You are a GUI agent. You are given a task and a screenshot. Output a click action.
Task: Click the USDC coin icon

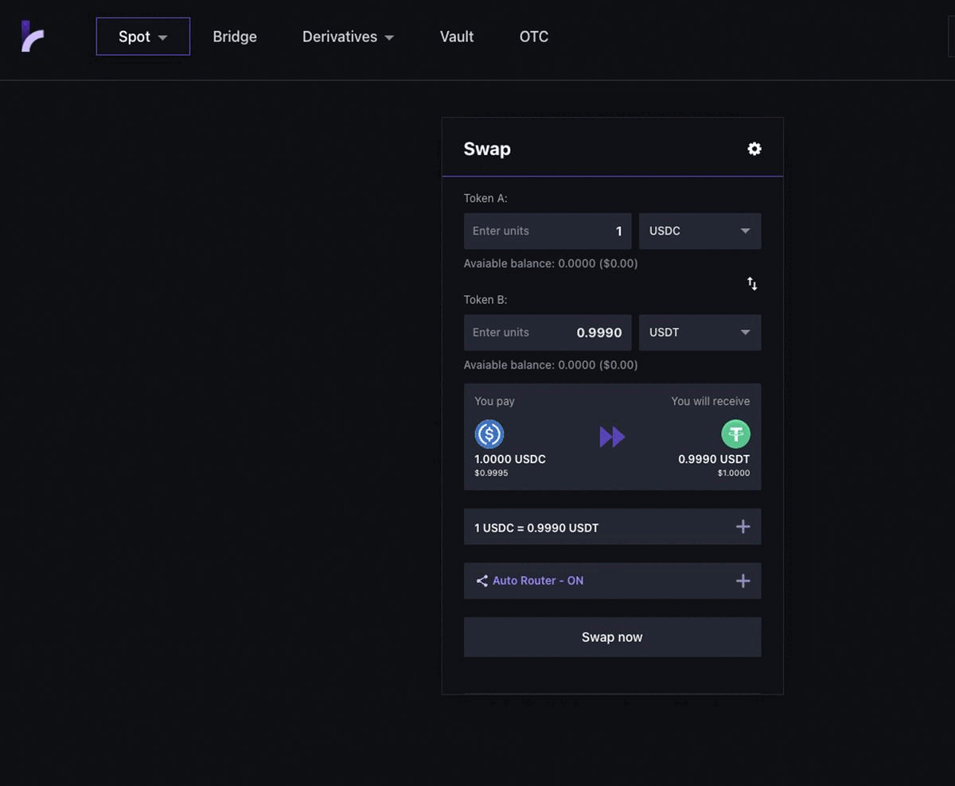[489, 434]
